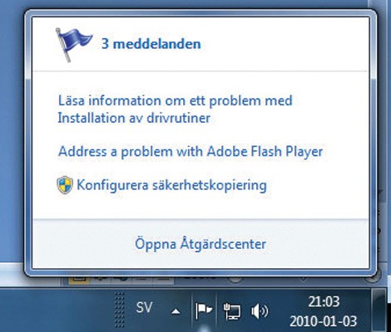Open the SV input language selector
This screenshot has width=391, height=332.
(x=144, y=307)
